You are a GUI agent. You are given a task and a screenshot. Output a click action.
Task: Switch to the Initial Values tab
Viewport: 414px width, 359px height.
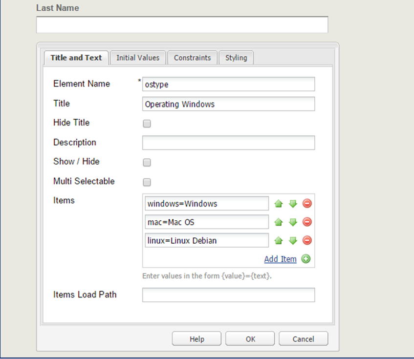138,58
